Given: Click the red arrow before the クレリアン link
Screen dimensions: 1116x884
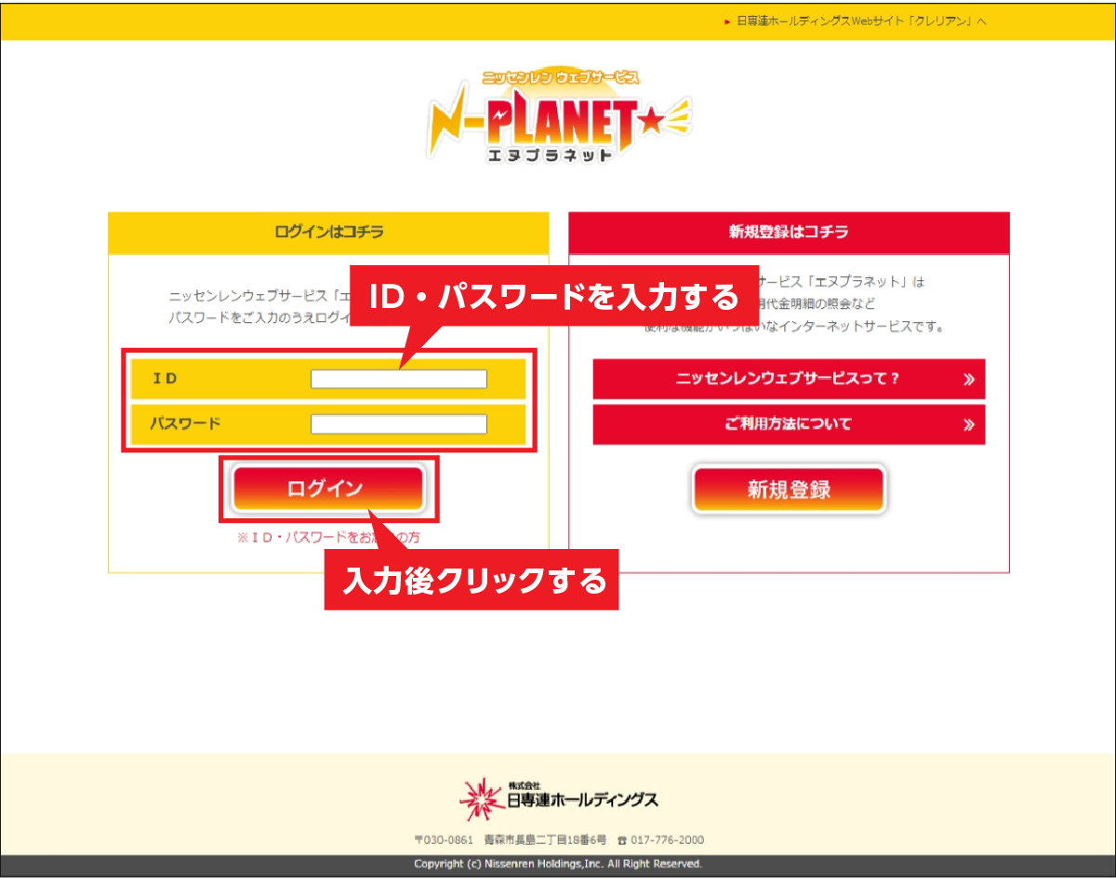Looking at the screenshot, I should point(727,21).
